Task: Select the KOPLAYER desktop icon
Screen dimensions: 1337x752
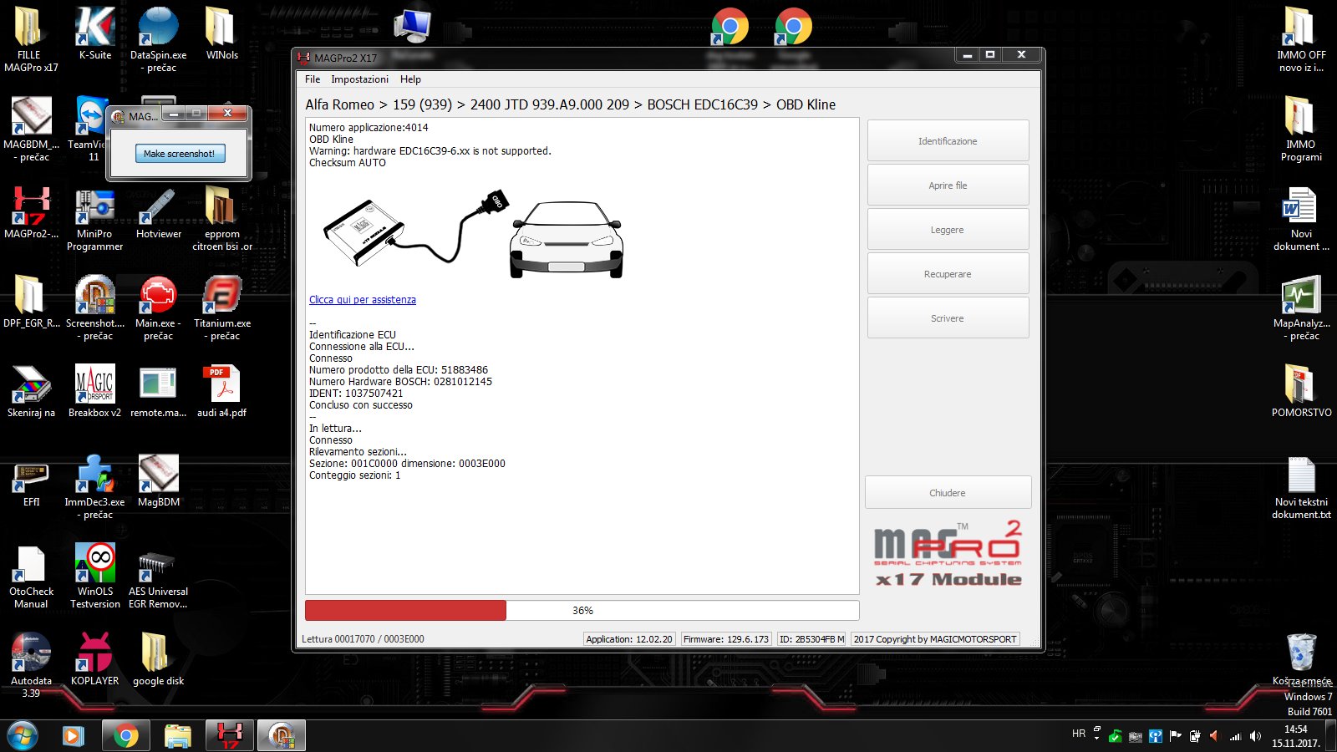Action: click(x=95, y=660)
